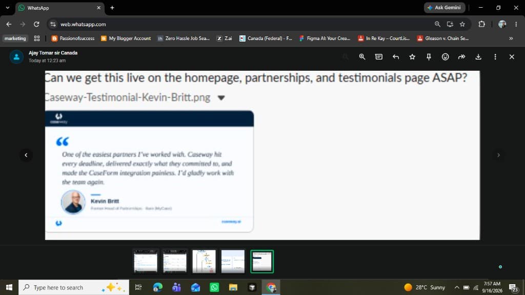The image size is (525, 295).
Task: Star this image message
Action: (412, 56)
